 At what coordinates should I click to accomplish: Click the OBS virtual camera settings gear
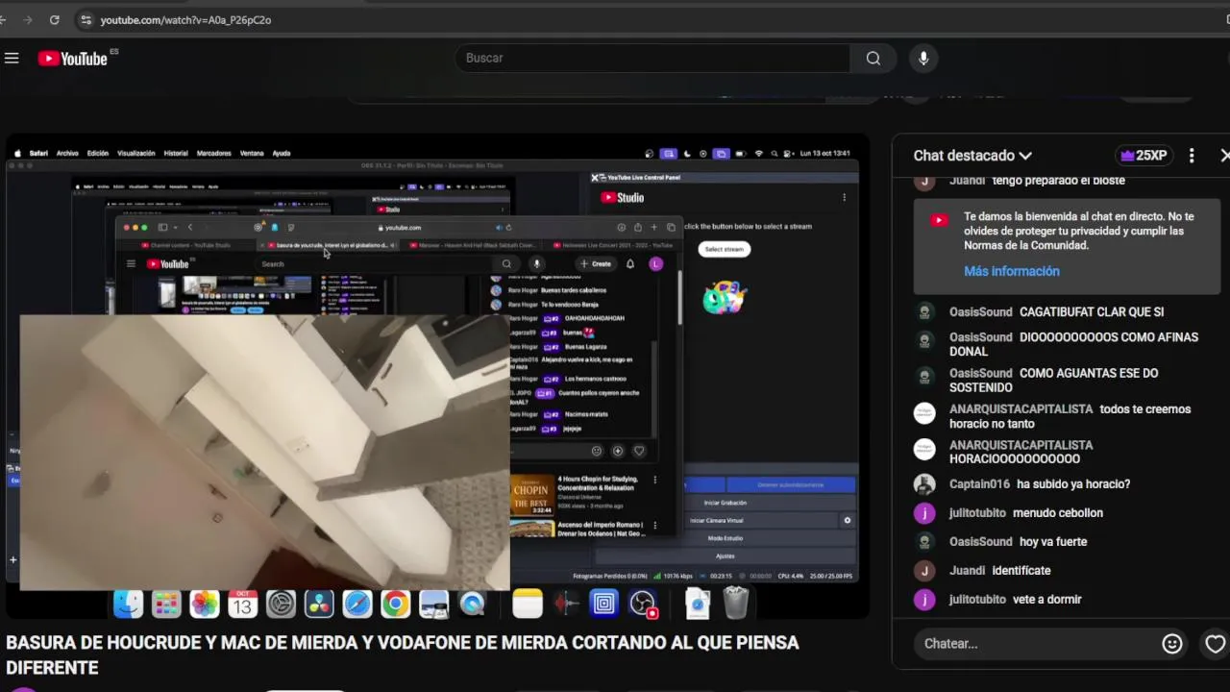[847, 520]
